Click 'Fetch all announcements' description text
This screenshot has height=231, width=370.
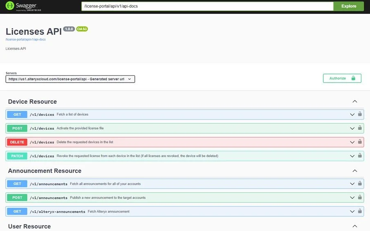[x=105, y=184]
